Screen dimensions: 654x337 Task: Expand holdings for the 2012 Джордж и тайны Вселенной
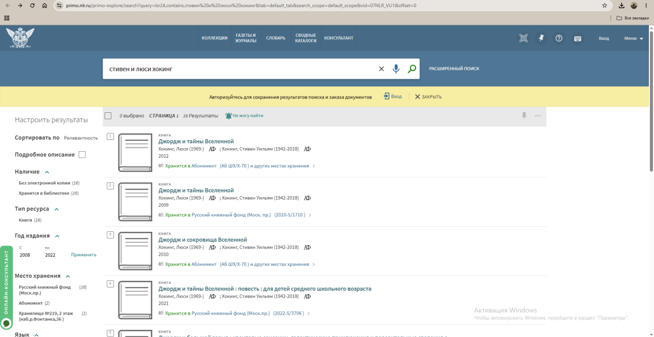[314, 166]
